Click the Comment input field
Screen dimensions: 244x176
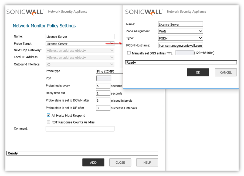pos(80,129)
